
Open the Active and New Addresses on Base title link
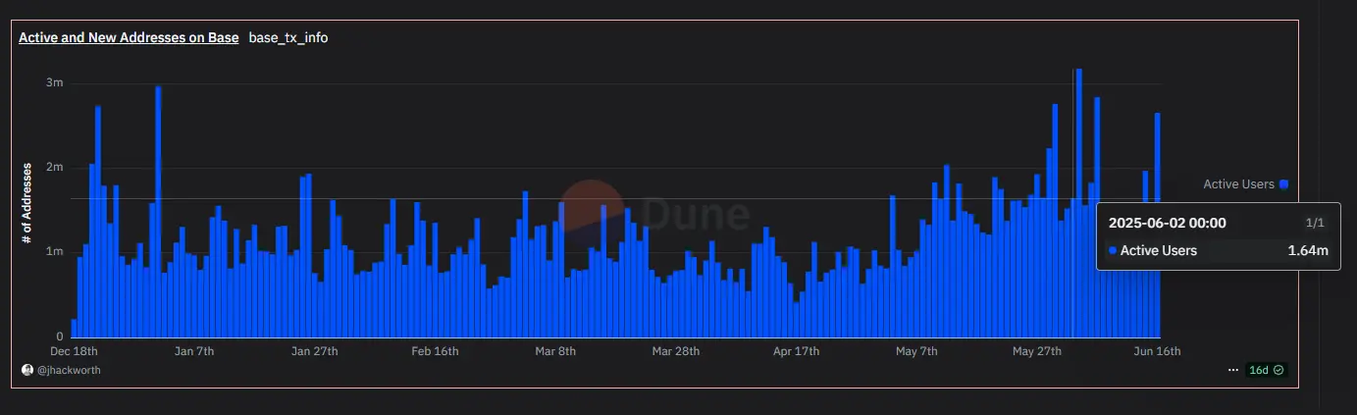click(x=129, y=38)
